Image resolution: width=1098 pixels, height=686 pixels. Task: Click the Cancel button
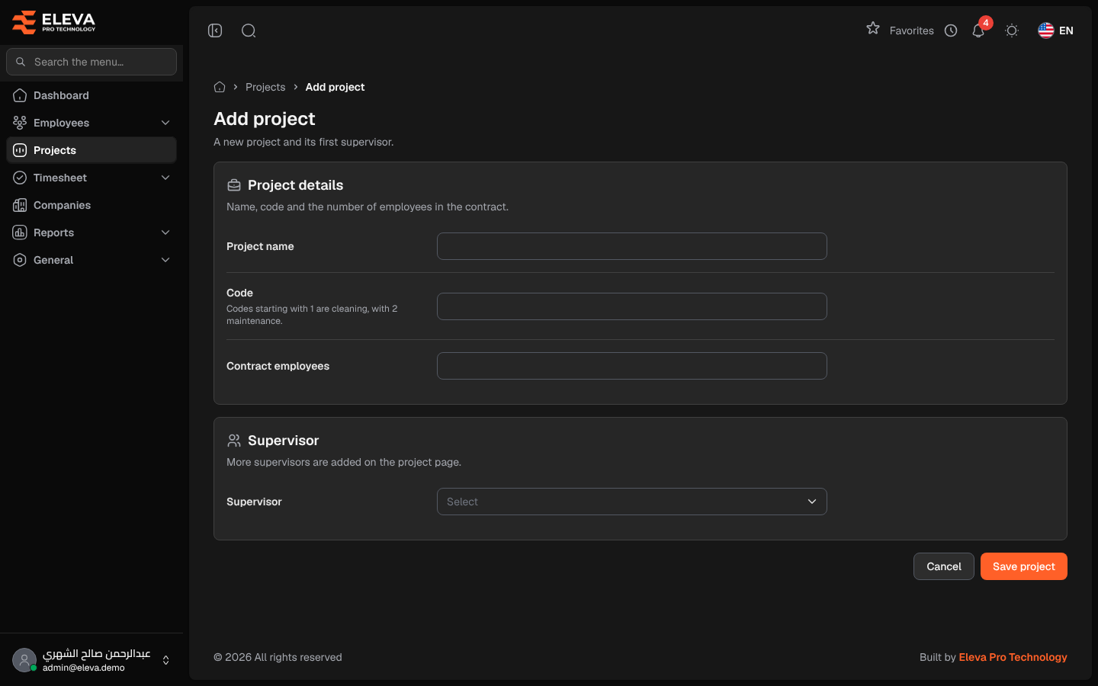pos(944,566)
